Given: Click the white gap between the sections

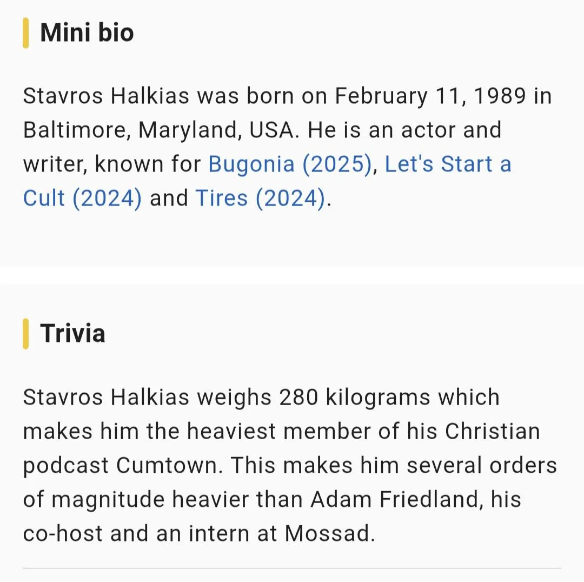Looking at the screenshot, I should point(292,275).
